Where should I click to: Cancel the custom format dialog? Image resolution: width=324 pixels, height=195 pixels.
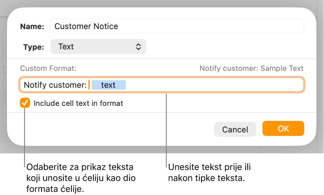click(235, 129)
